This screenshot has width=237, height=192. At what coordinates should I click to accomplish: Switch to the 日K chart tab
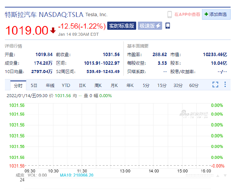tap(82, 85)
